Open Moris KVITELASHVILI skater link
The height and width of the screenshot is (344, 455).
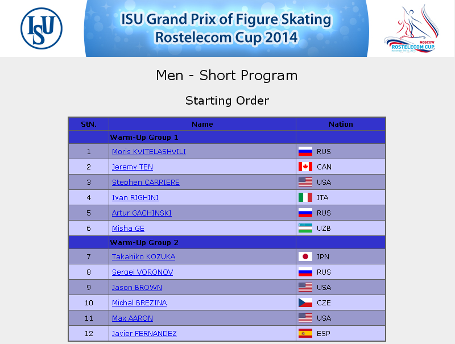tap(149, 152)
